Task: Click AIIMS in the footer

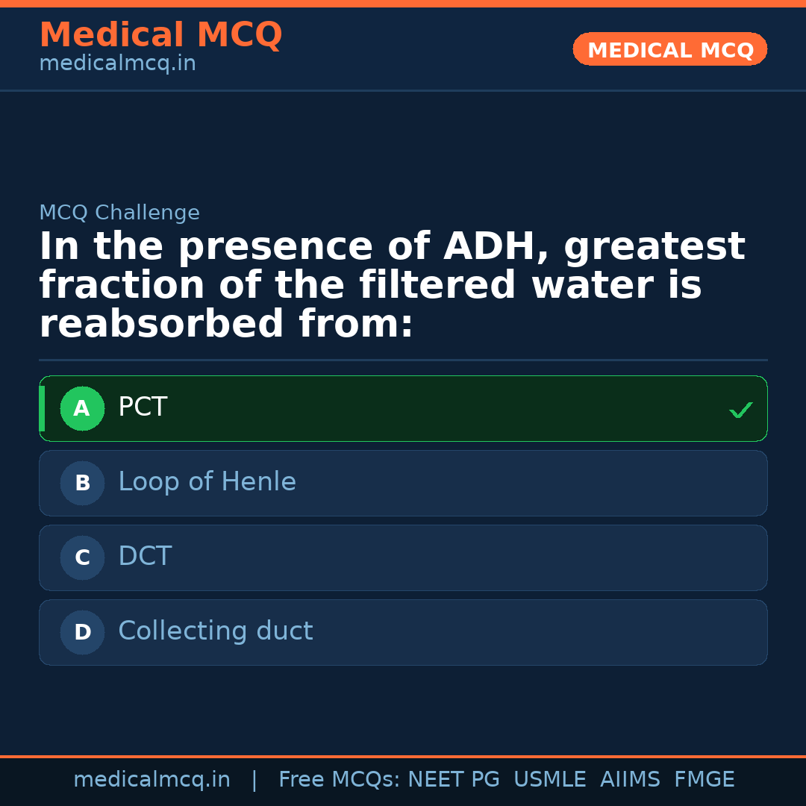Action: [630, 780]
